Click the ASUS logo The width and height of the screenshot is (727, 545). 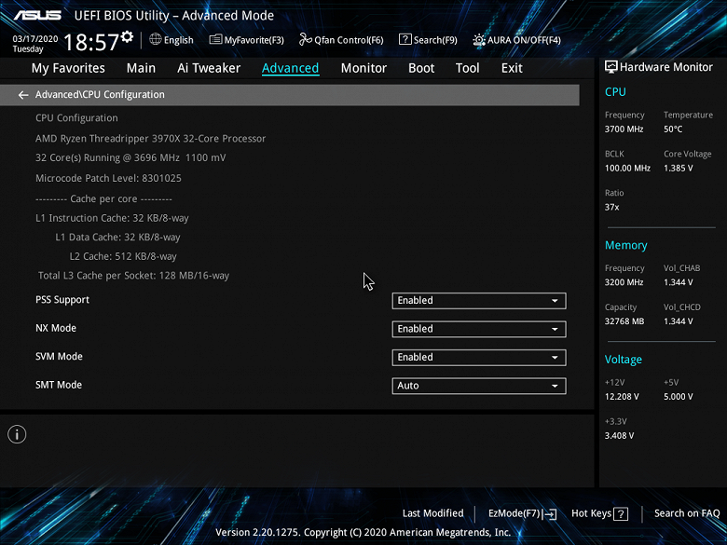37,15
